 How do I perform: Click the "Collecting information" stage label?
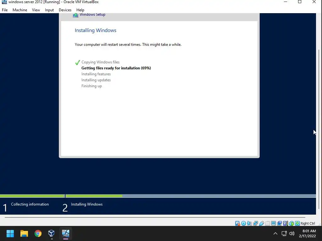point(30,204)
